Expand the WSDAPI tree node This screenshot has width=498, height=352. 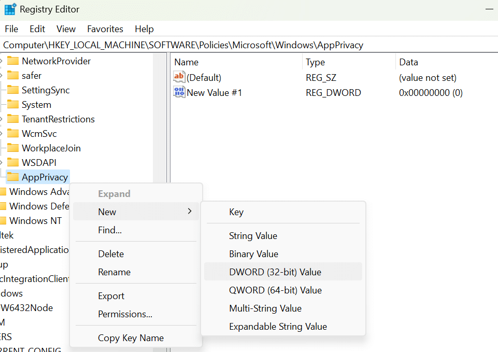(x=1, y=162)
